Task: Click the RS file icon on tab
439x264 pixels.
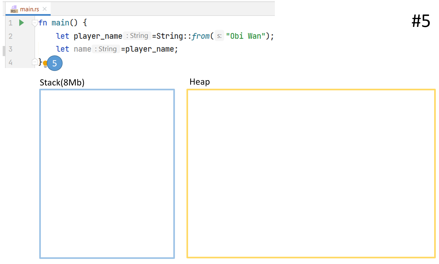Action: [14, 9]
